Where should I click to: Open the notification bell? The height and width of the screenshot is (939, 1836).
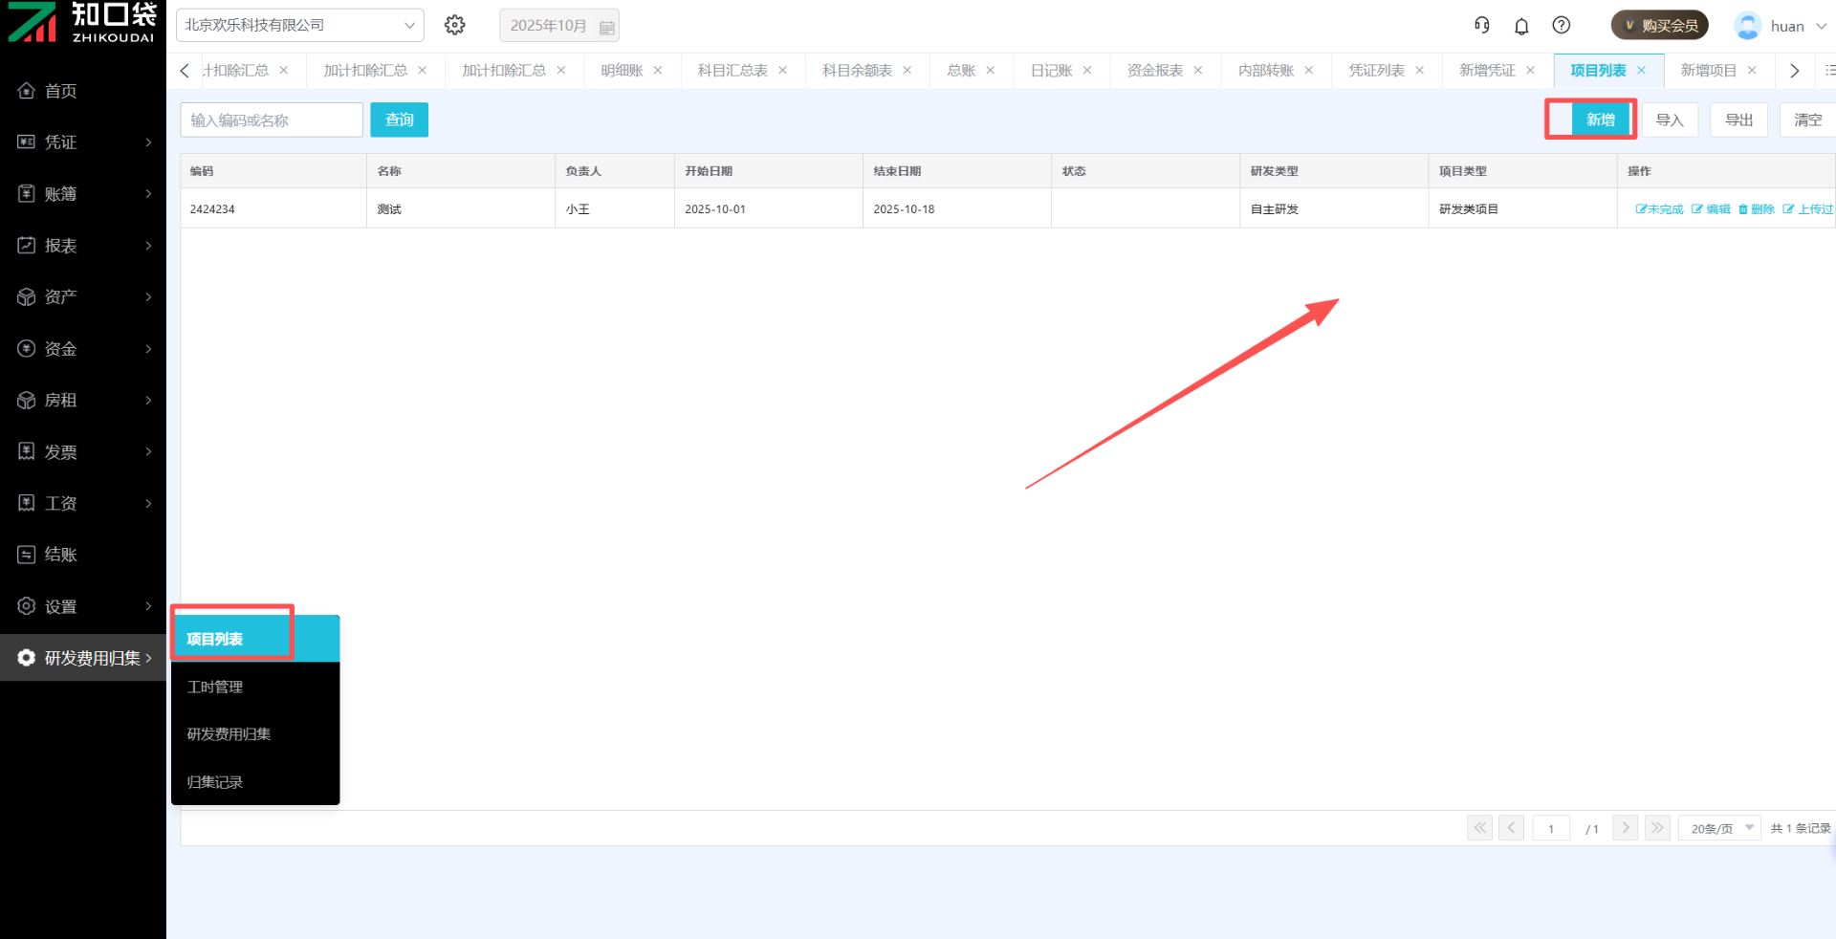(x=1521, y=26)
